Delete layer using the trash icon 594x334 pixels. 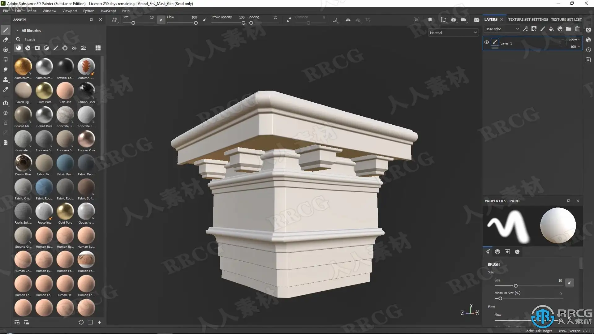coord(577,29)
